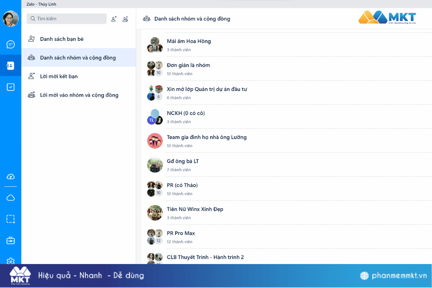Open group Mái ấm Hoa Hồng
The height and width of the screenshot is (288, 432).
coord(287,45)
